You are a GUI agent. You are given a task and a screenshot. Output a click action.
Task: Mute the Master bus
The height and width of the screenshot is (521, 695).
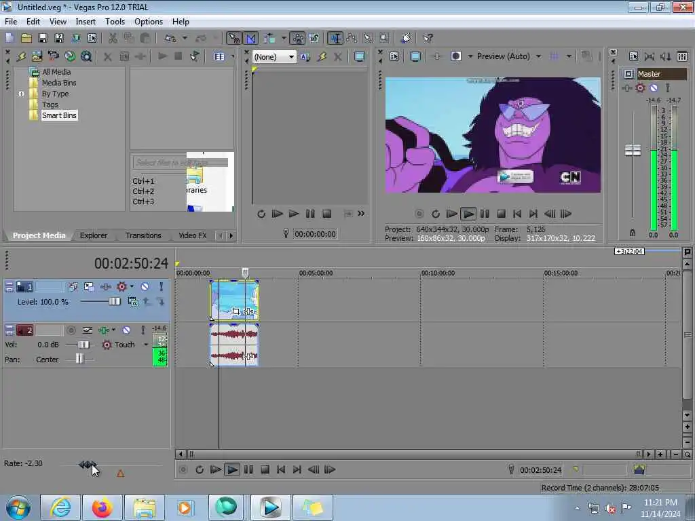point(654,88)
